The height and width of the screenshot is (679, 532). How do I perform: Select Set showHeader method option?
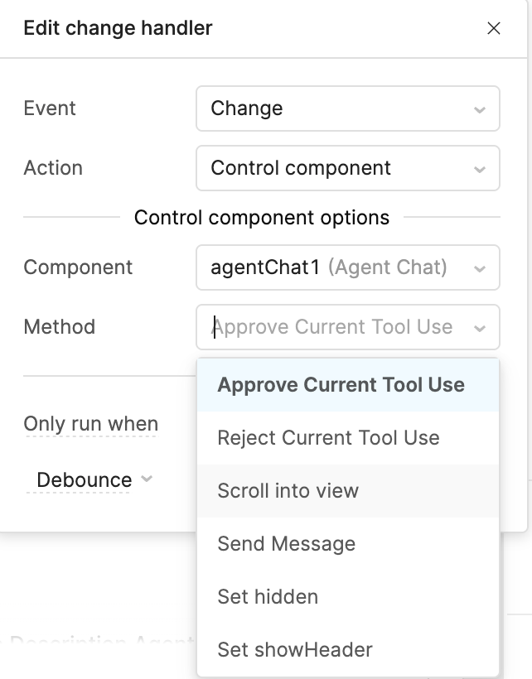point(294,650)
